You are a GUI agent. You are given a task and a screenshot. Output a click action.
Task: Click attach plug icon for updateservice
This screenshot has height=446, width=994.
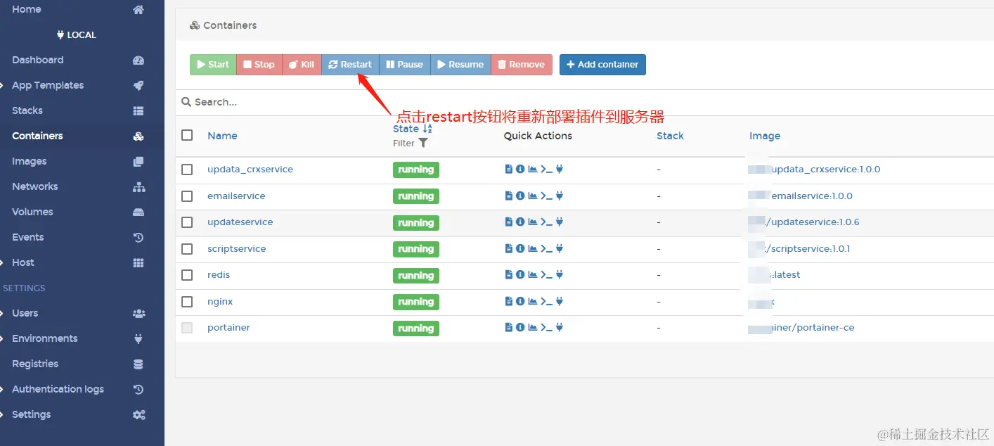[x=560, y=222]
